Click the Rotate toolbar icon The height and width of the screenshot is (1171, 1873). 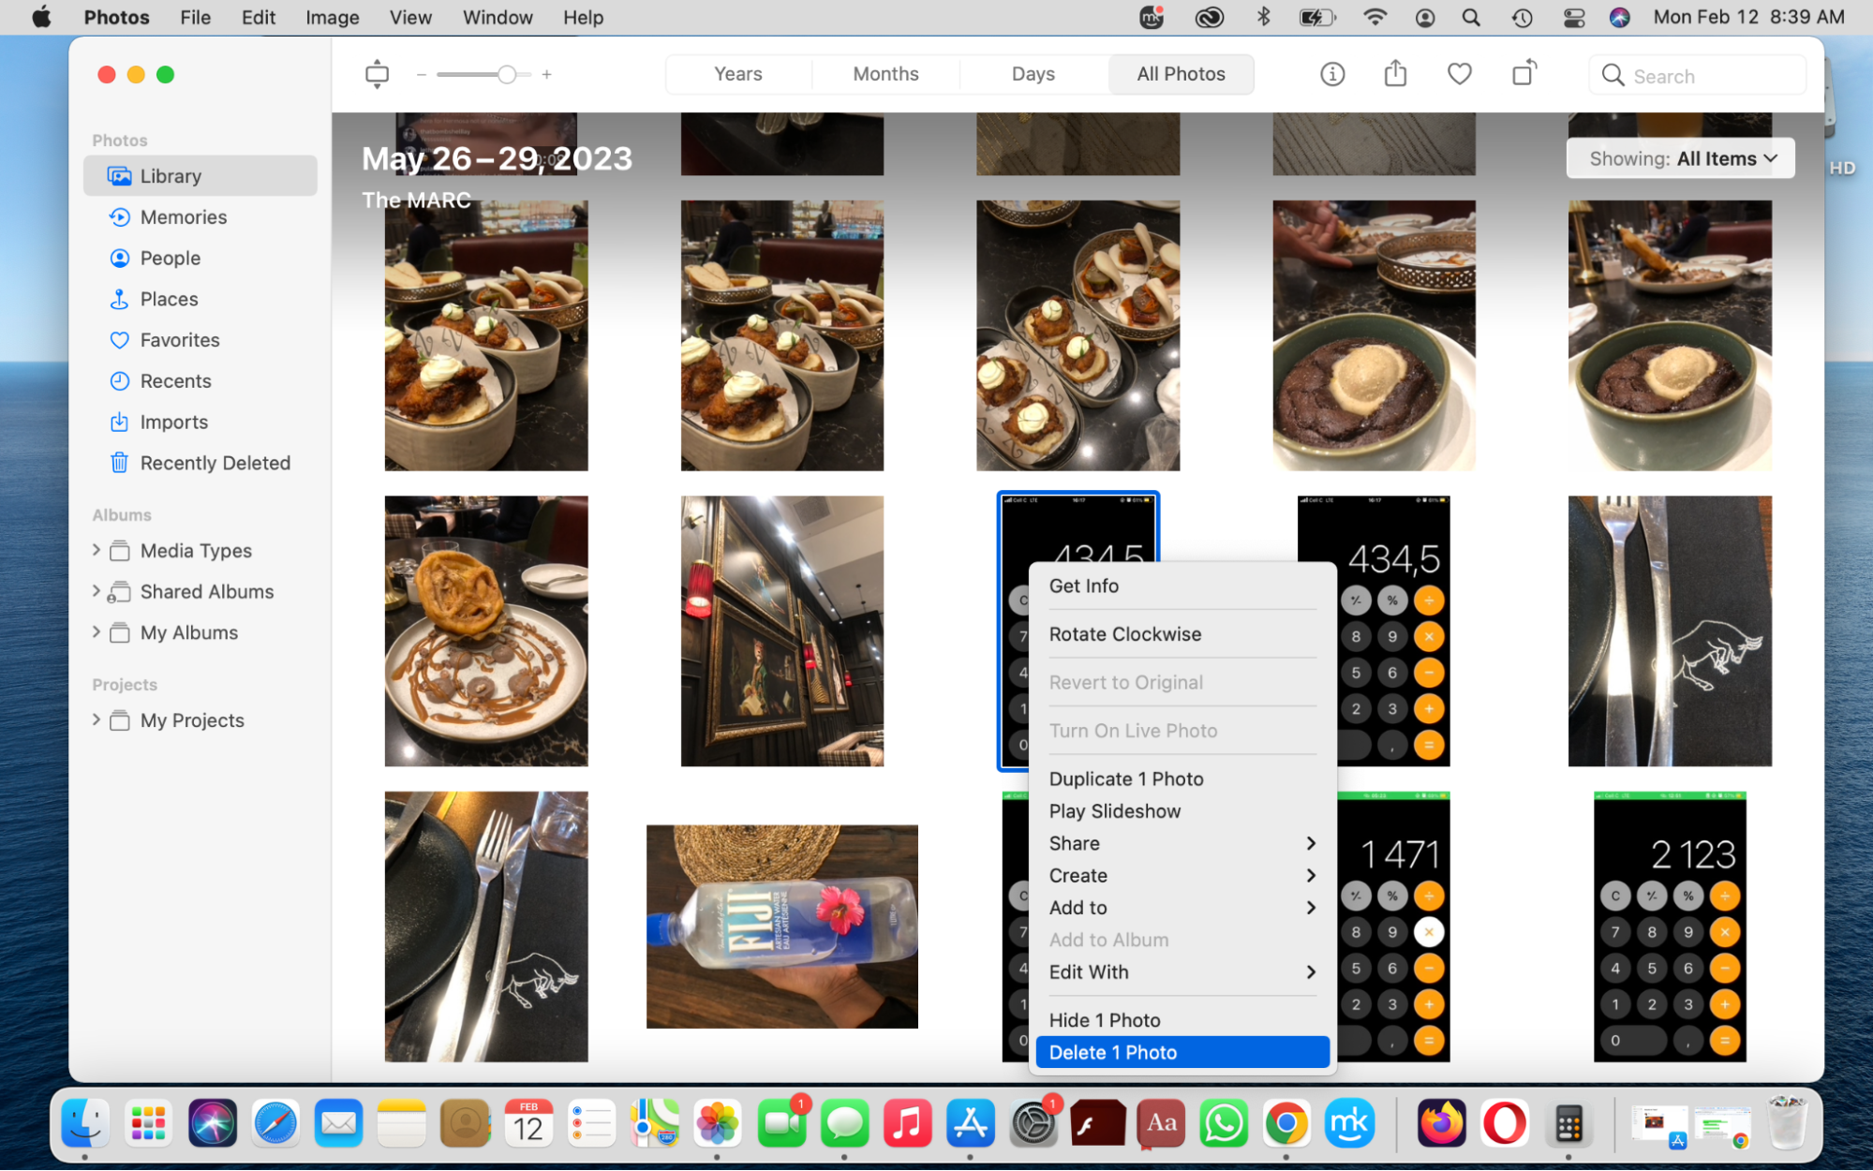(1524, 73)
